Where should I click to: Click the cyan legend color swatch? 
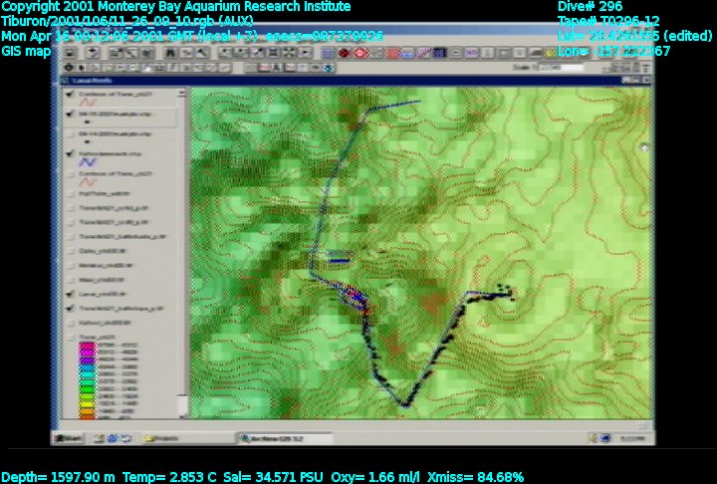click(88, 374)
